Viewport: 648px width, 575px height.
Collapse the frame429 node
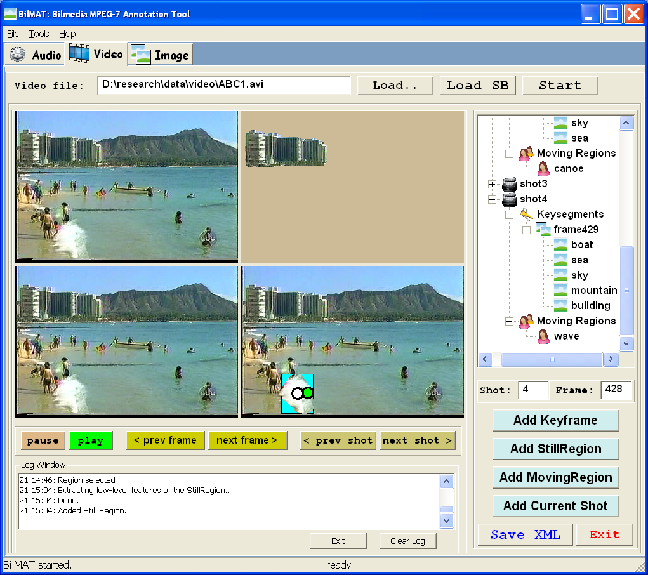(526, 230)
